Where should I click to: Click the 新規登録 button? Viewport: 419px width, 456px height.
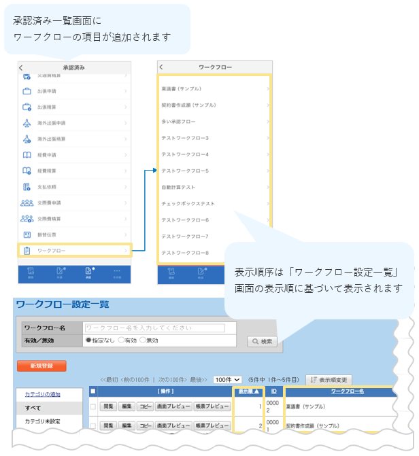[x=41, y=366]
